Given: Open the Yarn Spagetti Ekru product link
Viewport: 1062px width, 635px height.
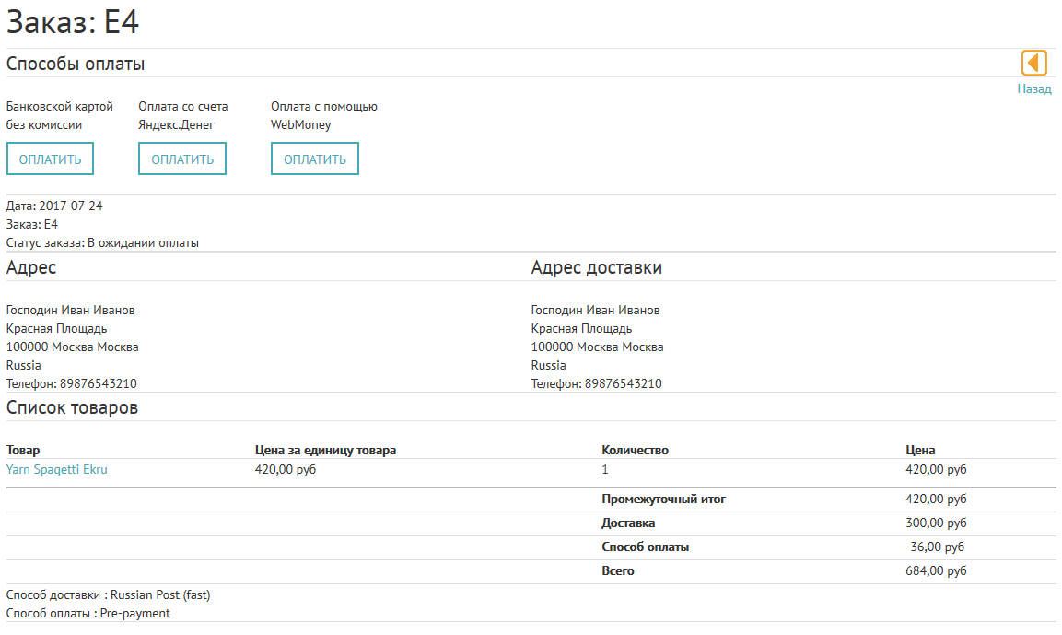Looking at the screenshot, I should (57, 469).
